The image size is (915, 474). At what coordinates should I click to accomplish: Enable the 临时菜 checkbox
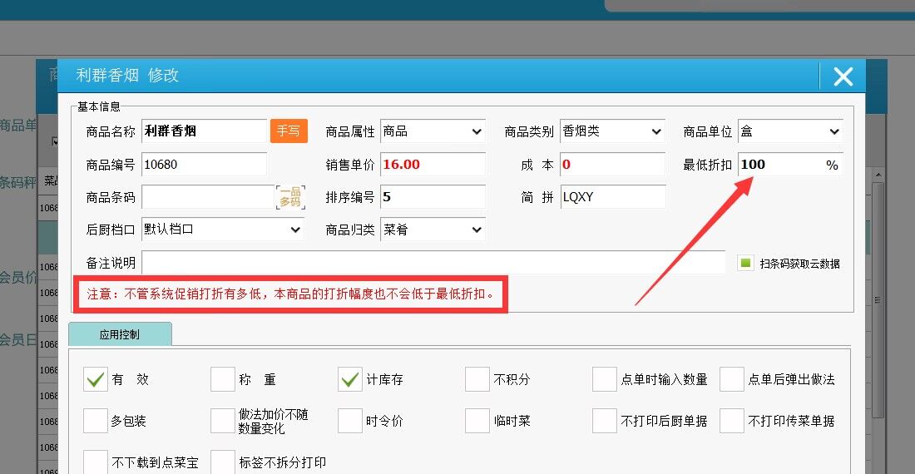[x=477, y=421]
